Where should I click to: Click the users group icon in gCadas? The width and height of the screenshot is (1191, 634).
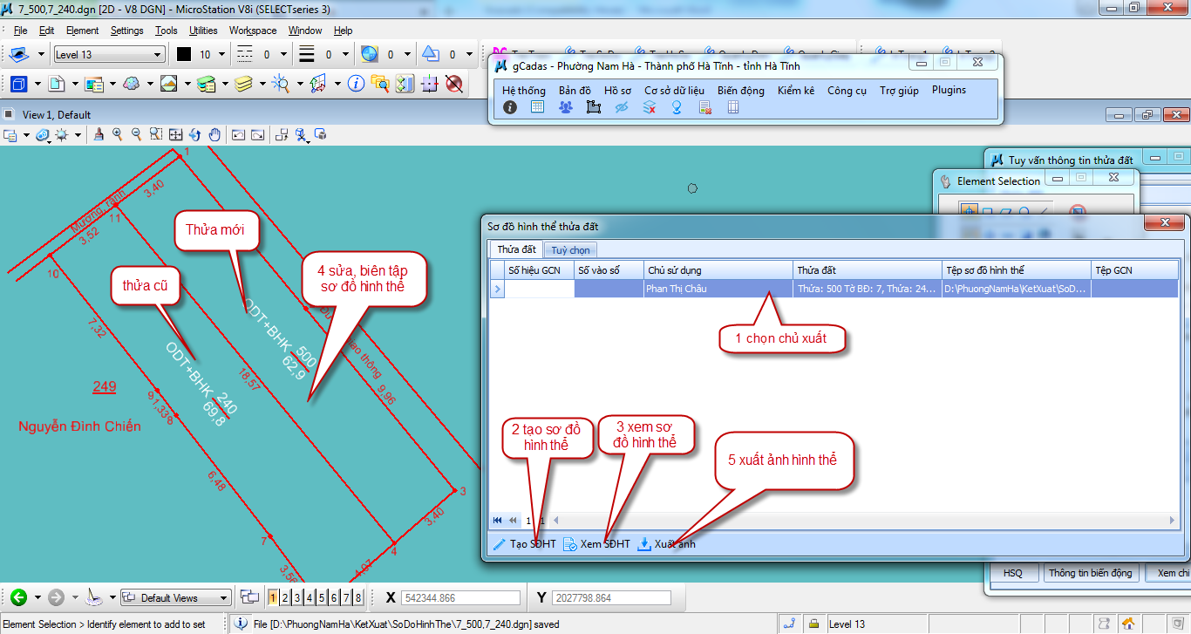pos(566,107)
